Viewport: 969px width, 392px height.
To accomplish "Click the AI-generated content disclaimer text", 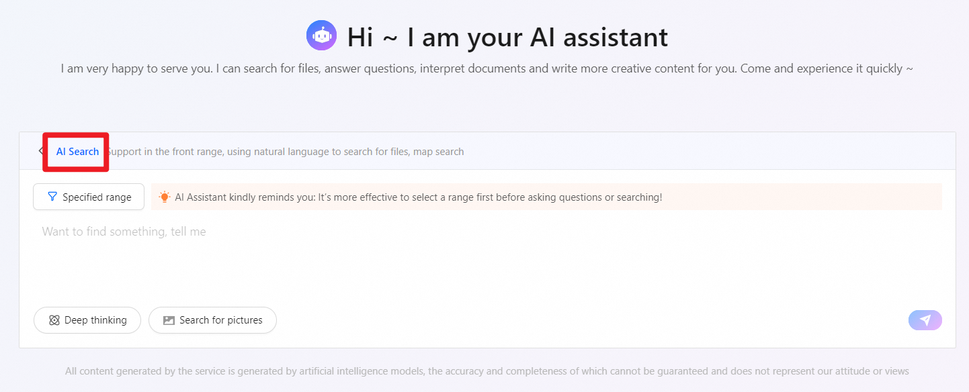I will click(x=487, y=371).
